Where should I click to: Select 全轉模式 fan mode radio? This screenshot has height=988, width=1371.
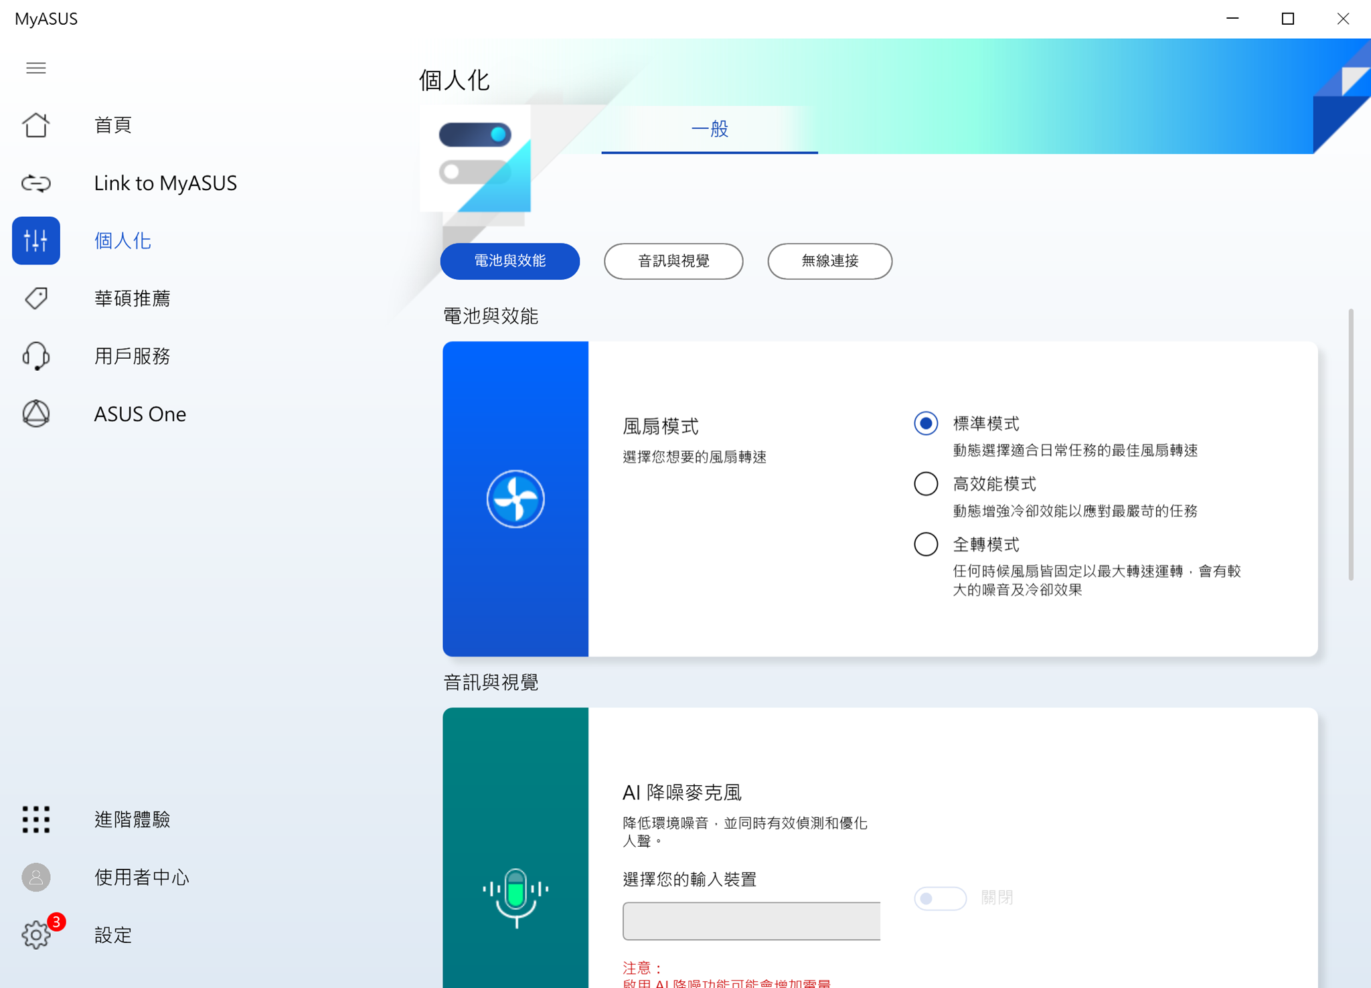926,544
